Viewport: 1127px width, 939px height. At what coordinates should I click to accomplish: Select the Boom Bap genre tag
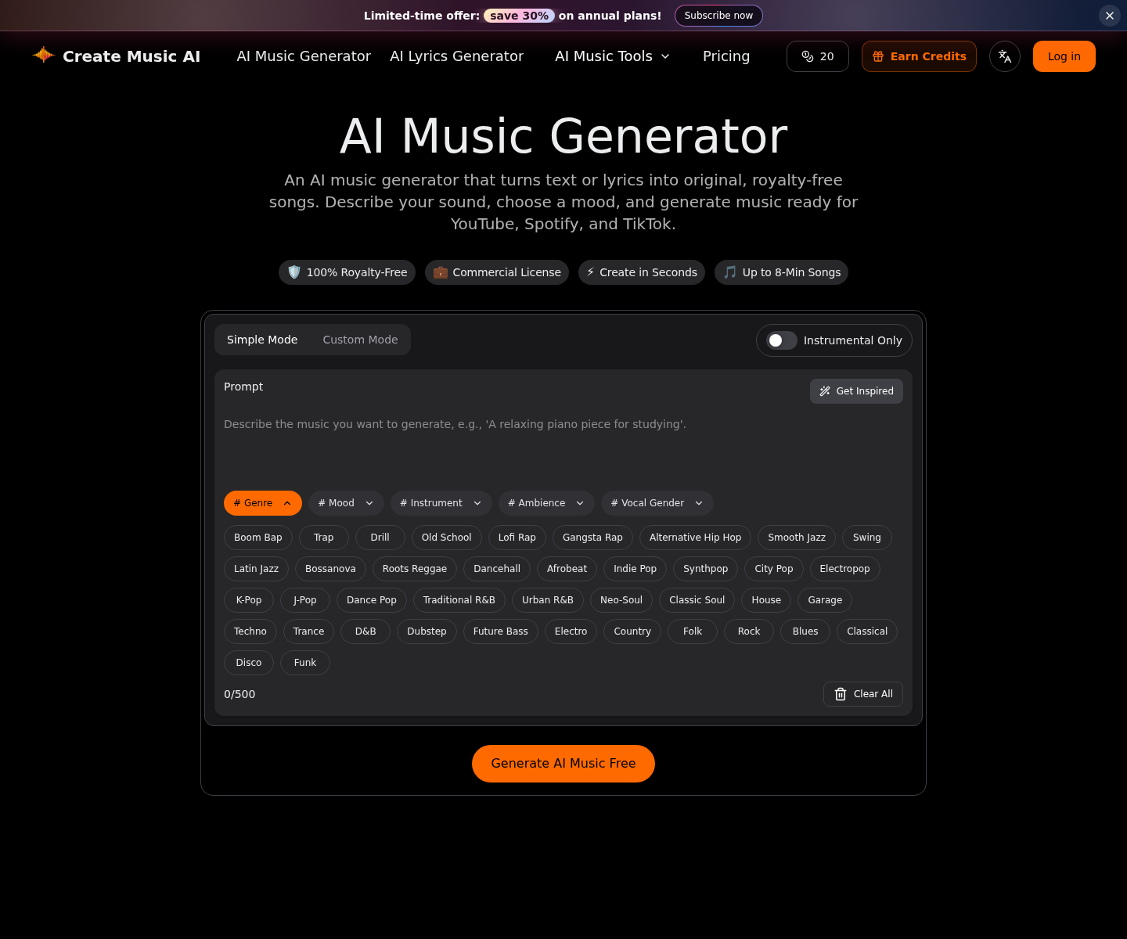point(258,538)
